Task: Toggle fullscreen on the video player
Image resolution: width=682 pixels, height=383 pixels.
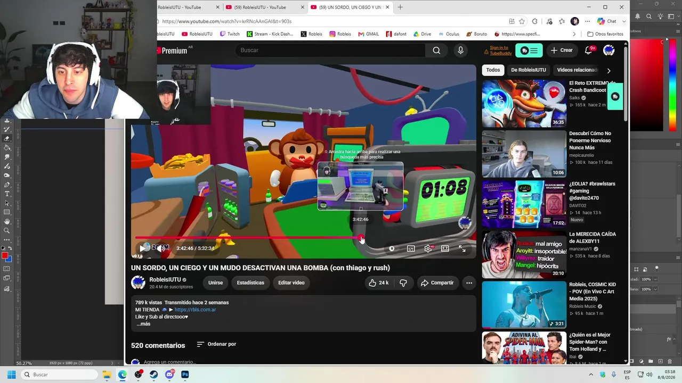Action: click(x=462, y=248)
